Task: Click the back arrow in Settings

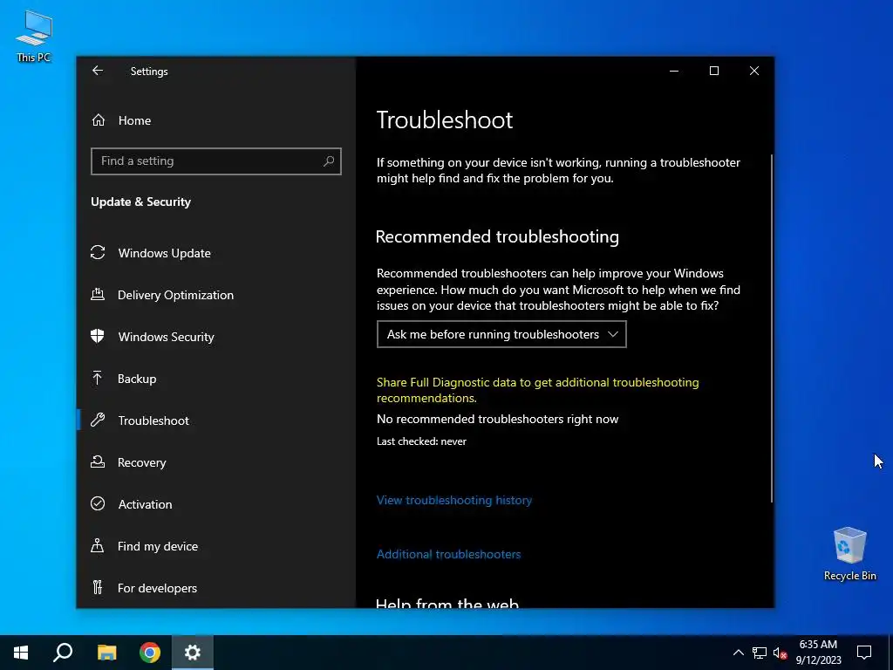Action: tap(98, 71)
